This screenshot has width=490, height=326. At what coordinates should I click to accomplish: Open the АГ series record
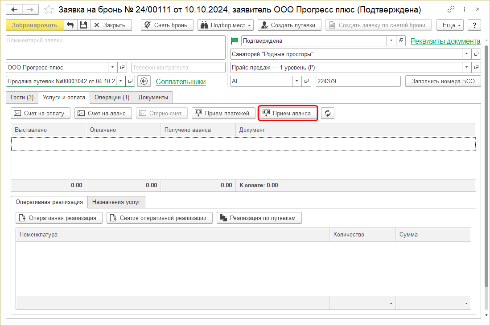coord(307,81)
